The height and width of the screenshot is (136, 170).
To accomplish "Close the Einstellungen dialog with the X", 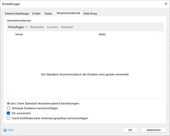I will 166,4.
